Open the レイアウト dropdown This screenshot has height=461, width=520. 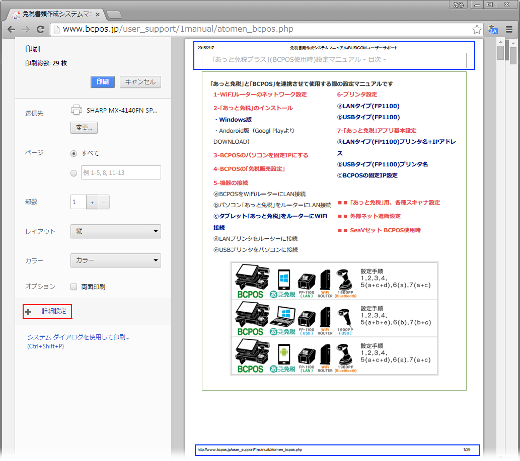pyautogui.click(x=115, y=231)
